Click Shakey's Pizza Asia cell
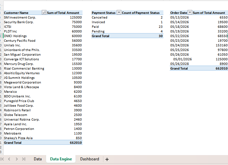228x165 pixels. (25, 138)
